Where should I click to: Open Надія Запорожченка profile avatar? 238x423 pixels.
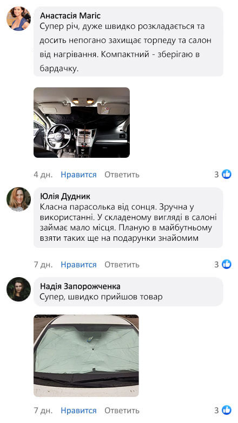pos(18,289)
